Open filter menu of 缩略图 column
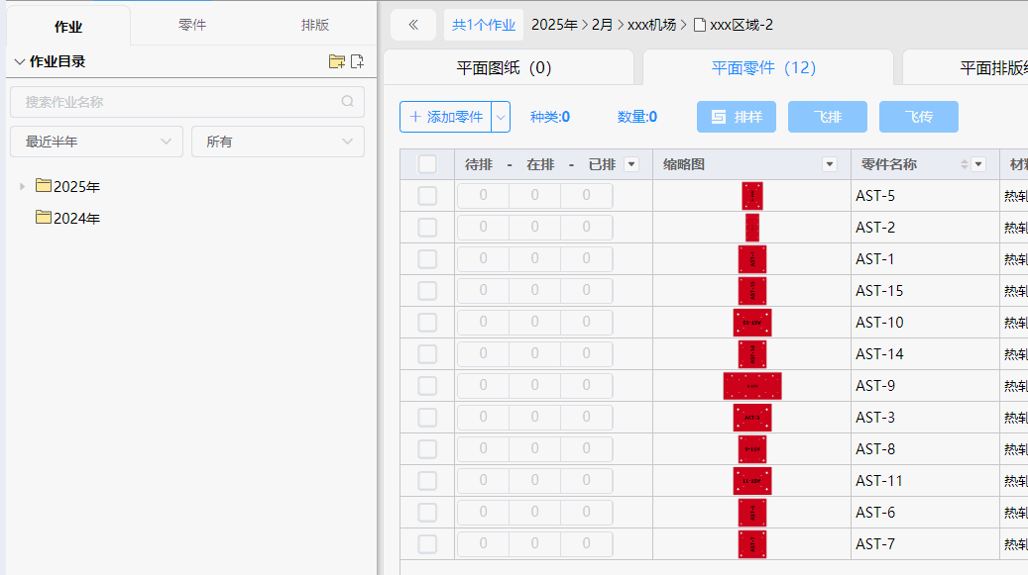Viewport: 1028px width, 575px height. [831, 164]
